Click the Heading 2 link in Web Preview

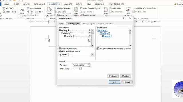[105, 33]
